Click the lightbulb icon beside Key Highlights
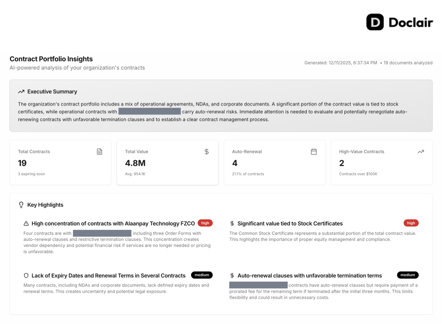The image size is (442, 332). point(21,204)
